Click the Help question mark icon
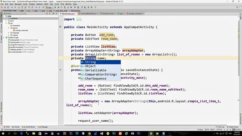Viewport: 242px width, 136px height. pos(95,7)
